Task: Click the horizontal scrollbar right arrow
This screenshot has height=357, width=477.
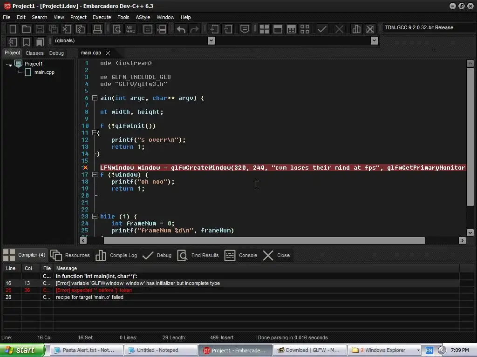Action: [462, 241]
